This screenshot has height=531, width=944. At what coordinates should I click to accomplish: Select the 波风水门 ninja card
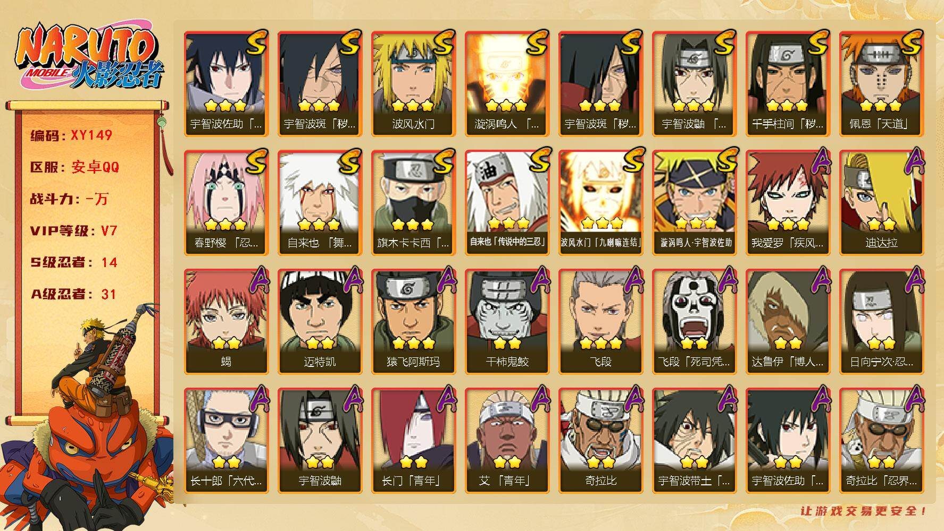point(413,83)
